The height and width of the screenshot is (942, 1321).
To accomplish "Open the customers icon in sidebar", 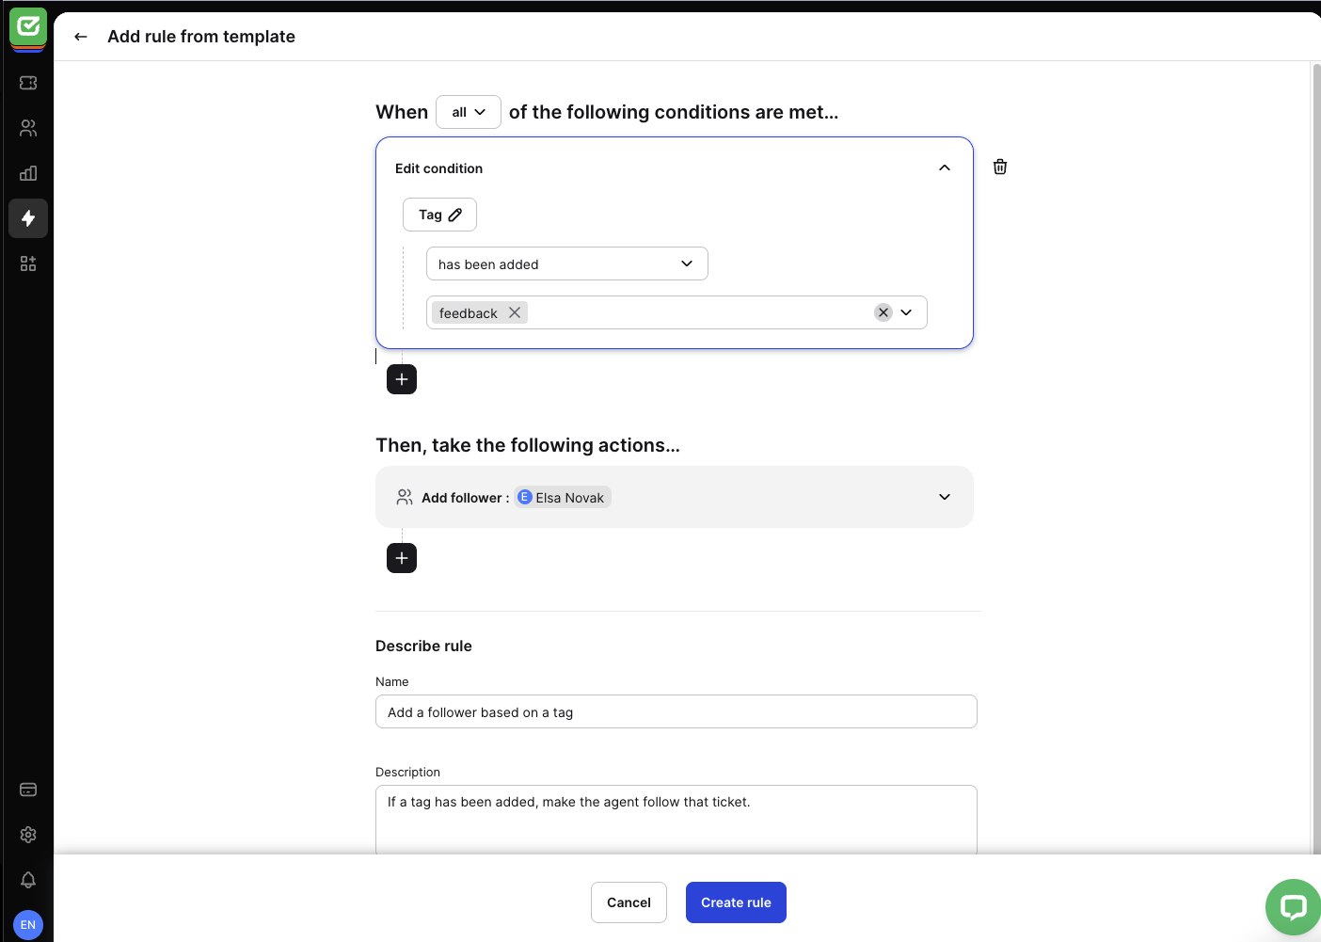I will pyautogui.click(x=28, y=128).
